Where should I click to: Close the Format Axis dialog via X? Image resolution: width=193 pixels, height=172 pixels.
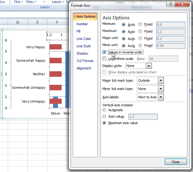182,4
